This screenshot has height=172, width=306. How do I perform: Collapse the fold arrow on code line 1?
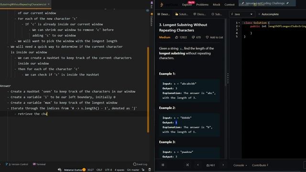pos(239,23)
